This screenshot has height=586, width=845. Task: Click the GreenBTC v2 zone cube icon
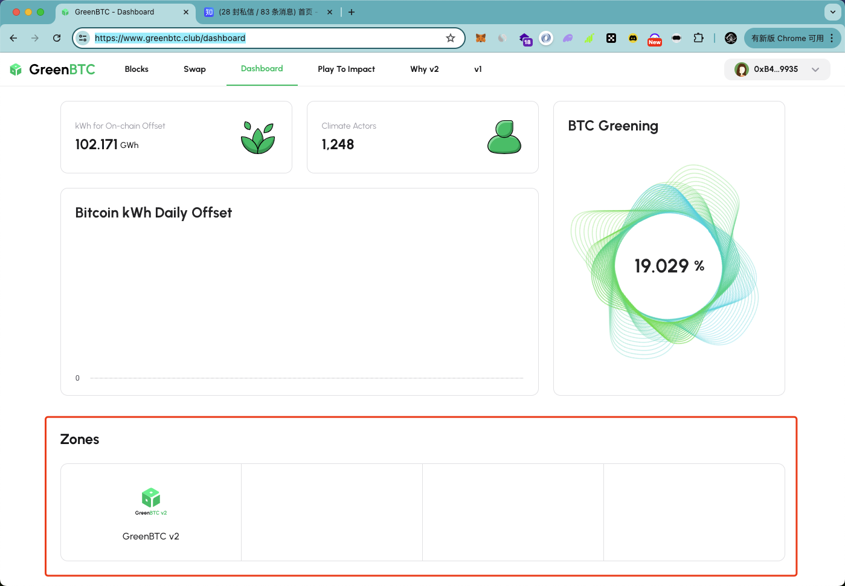[x=151, y=498]
